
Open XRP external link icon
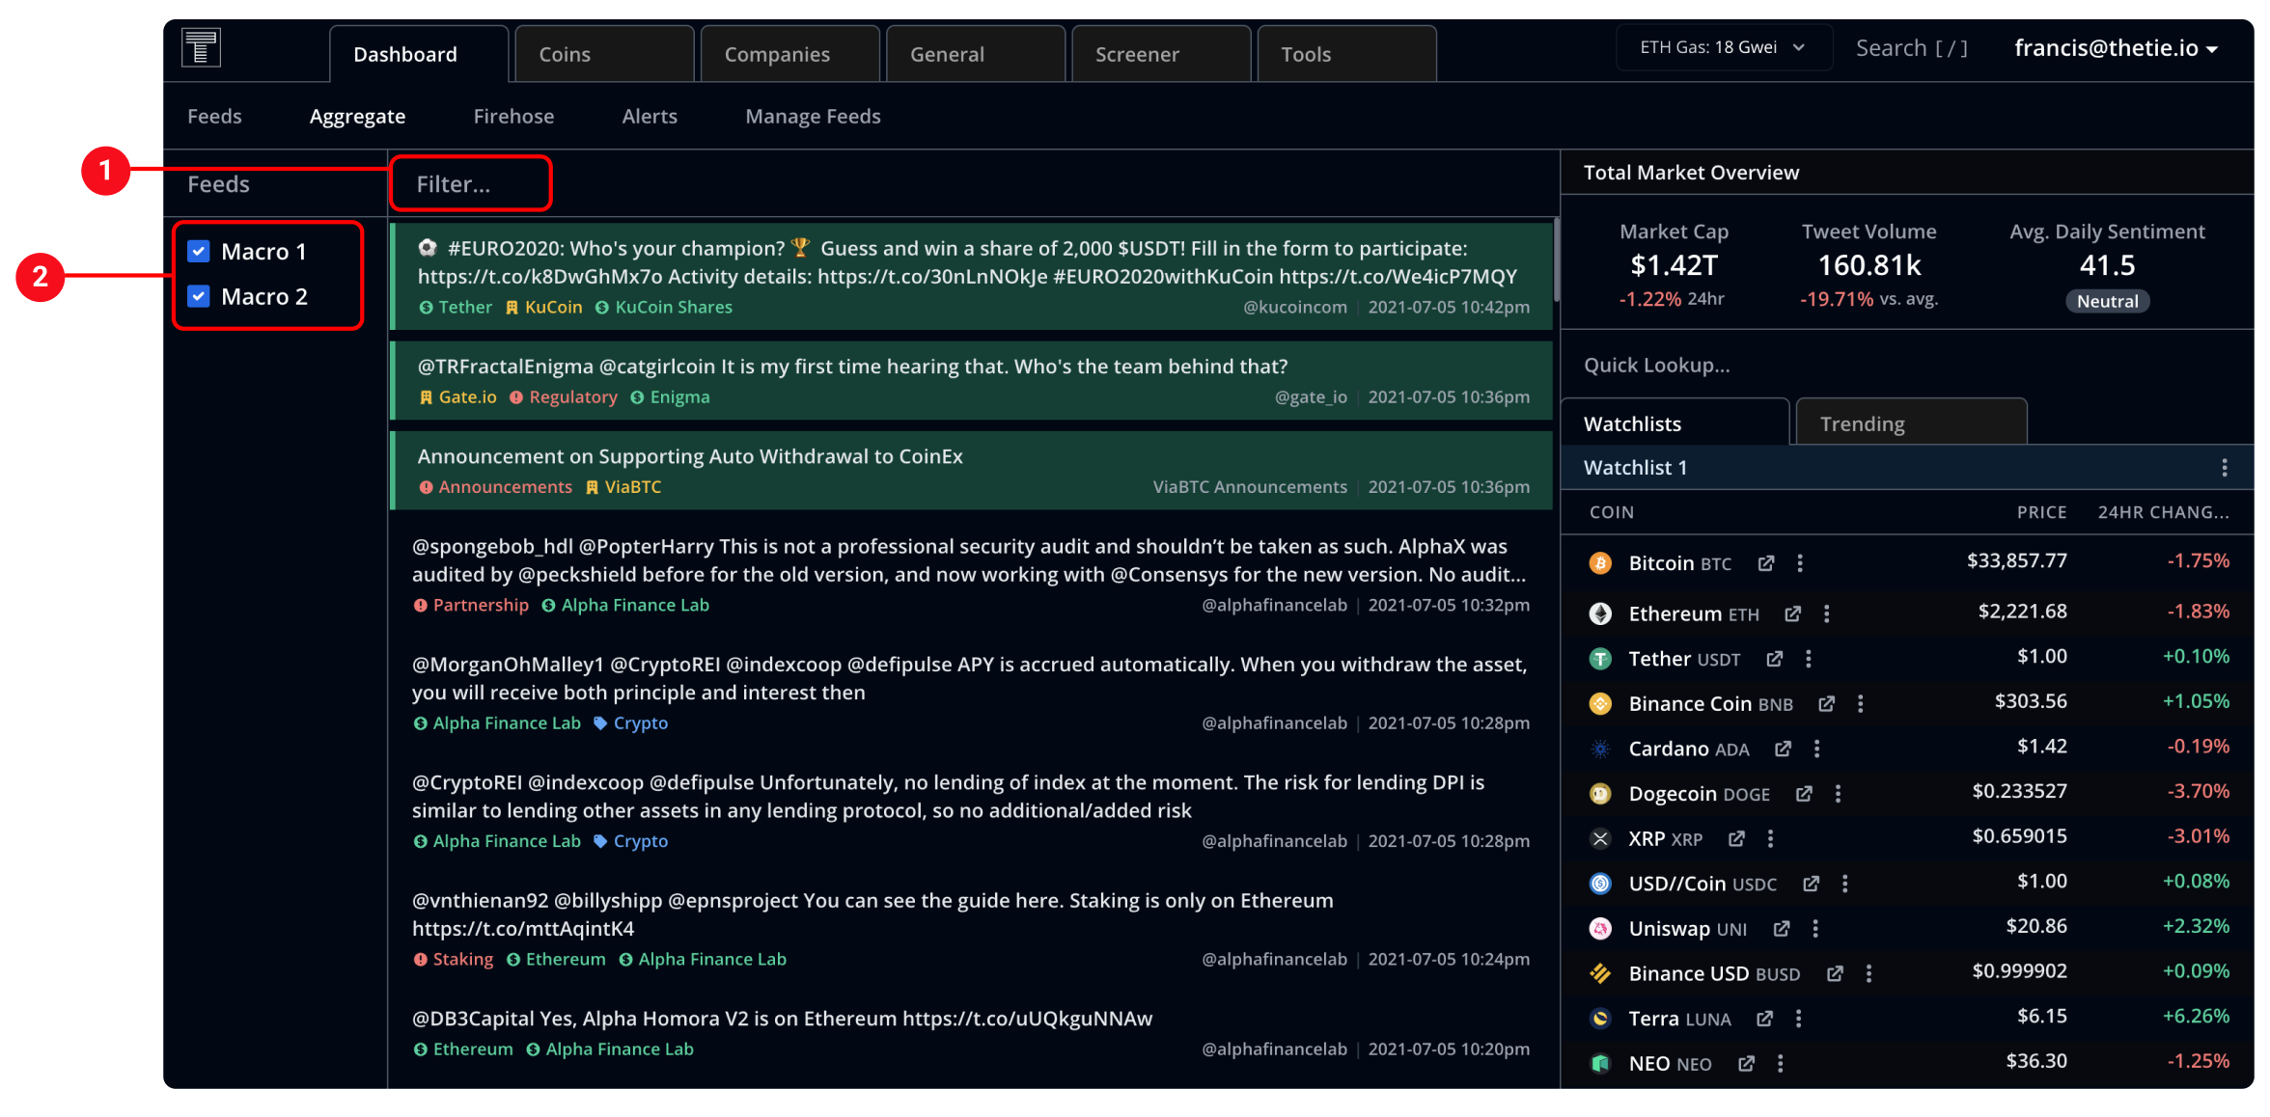[1736, 839]
